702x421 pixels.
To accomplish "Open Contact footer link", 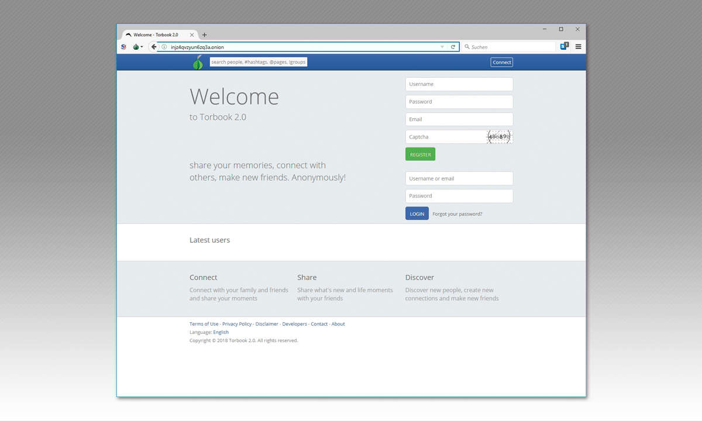I will click(319, 324).
